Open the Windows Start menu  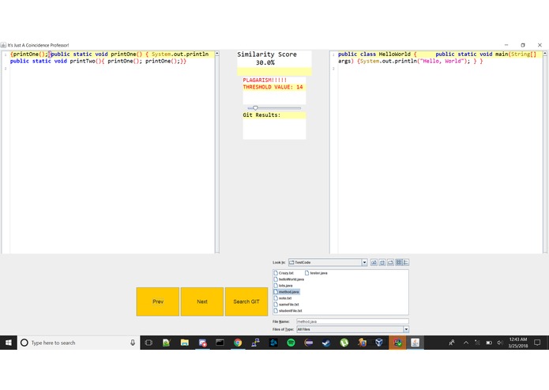click(9, 343)
